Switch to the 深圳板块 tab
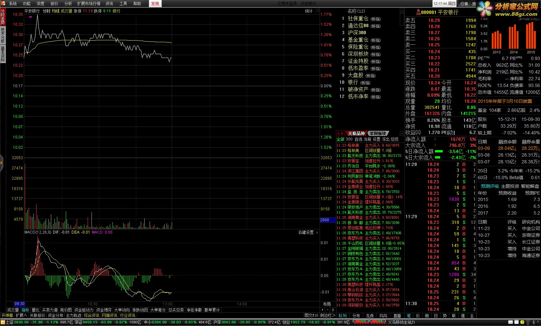This screenshot has height=326, width=541. 378,133
